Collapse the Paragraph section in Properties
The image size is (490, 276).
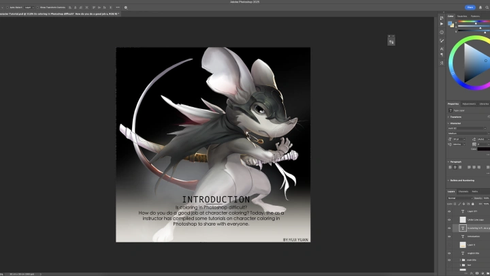coord(448,162)
